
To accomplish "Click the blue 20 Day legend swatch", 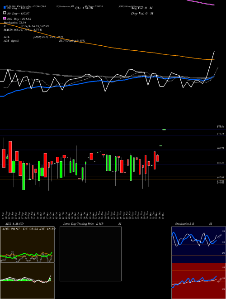I will pos(5,8).
